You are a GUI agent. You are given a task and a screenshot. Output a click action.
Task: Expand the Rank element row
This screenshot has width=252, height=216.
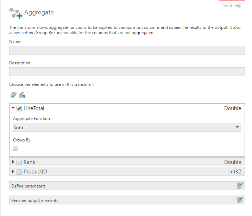[x=13, y=162]
